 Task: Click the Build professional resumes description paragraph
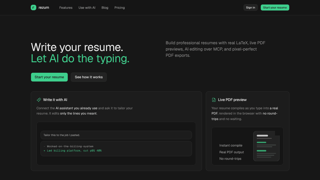click(x=215, y=49)
